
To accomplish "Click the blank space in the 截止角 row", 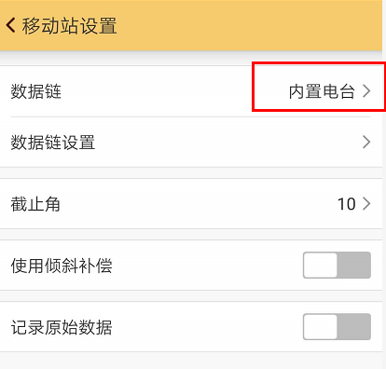I will 199,204.
